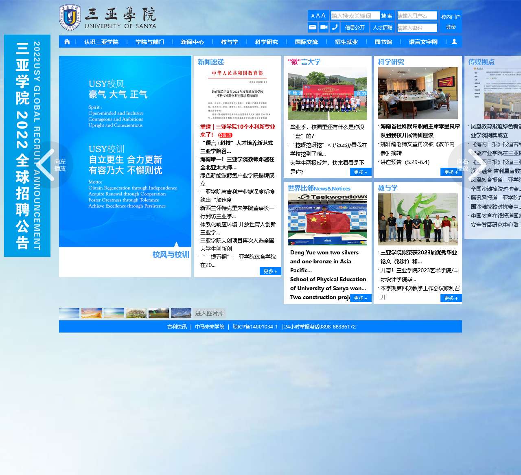The width and height of the screenshot is (521, 475).
Task: Open the 毕业季 校园里还有什么 article
Action: pyautogui.click(x=327, y=131)
